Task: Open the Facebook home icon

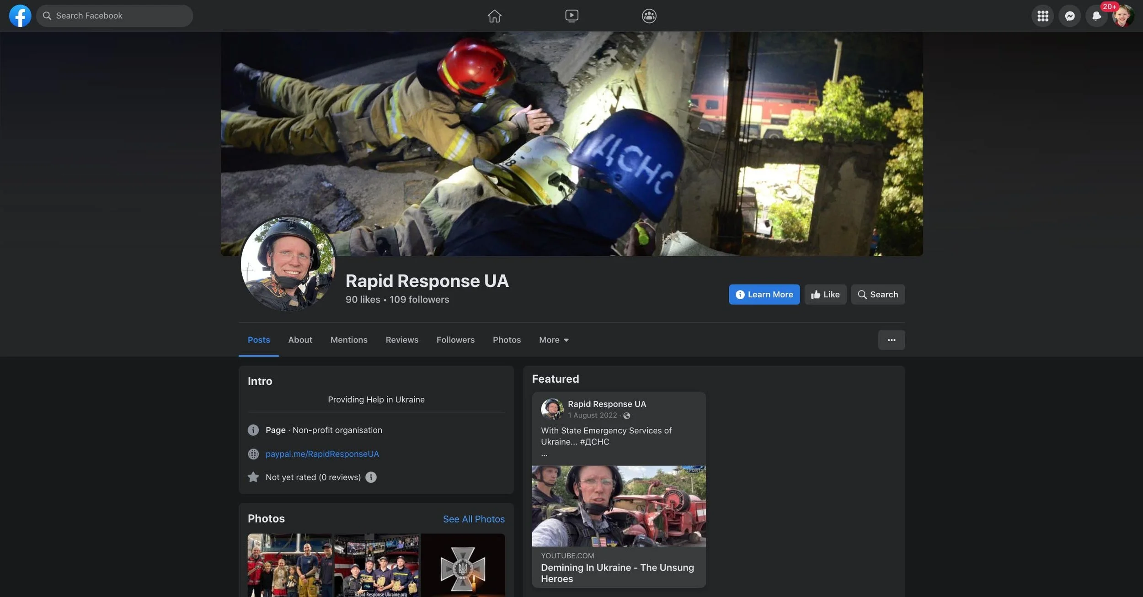Action: tap(495, 16)
